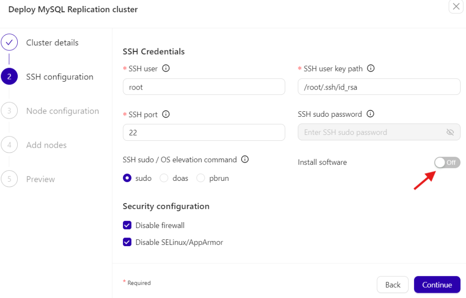
Task: Select the doas elevation radio option
Action: click(164, 178)
